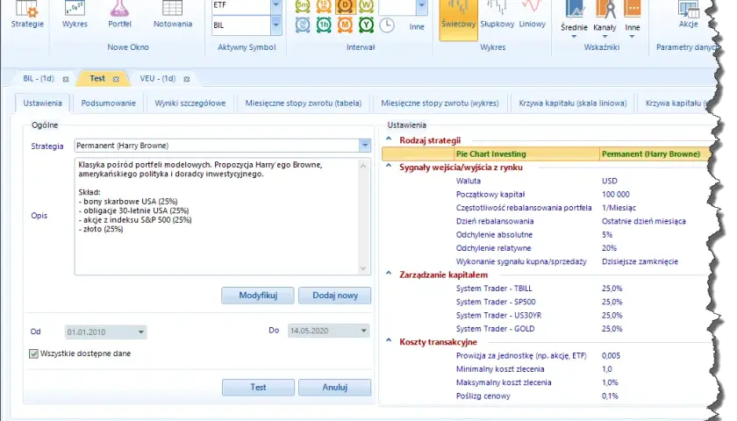Collapse the Rodzaj strategii section
737x421 pixels.
pos(389,139)
